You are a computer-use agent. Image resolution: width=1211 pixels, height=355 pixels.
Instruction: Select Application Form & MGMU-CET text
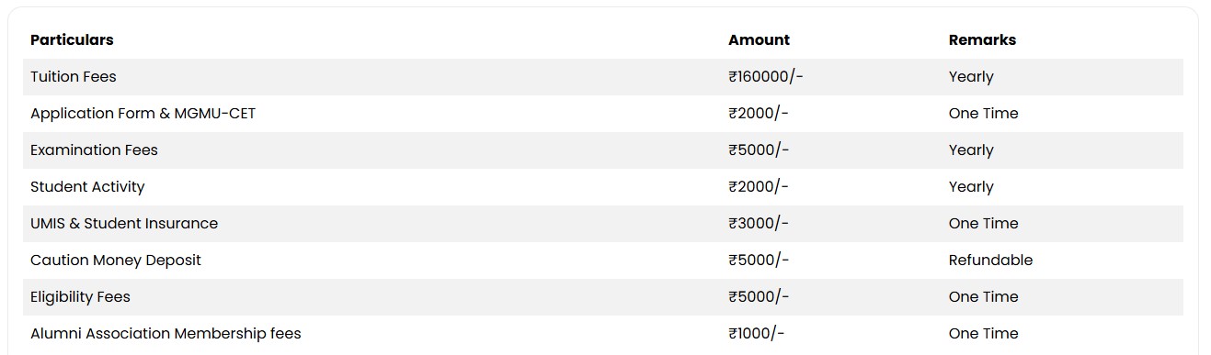click(x=143, y=114)
